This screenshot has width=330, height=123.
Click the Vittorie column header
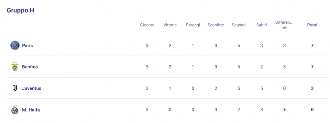pos(170,25)
